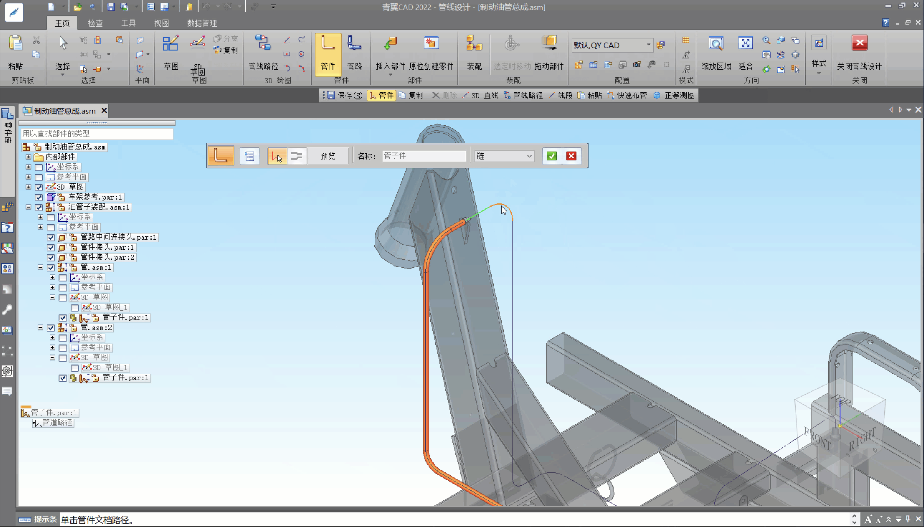Click the 预览 preview button
Viewport: 924px width, 527px height.
pos(328,156)
